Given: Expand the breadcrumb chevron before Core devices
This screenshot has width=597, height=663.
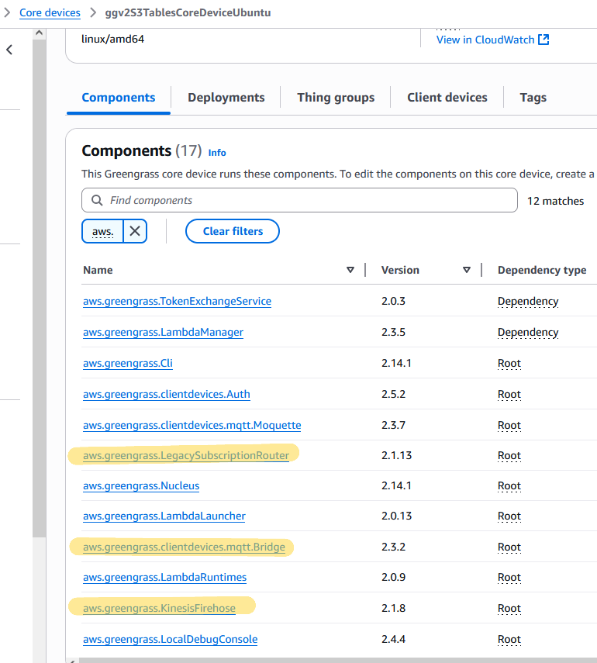Looking at the screenshot, I should point(7,12).
